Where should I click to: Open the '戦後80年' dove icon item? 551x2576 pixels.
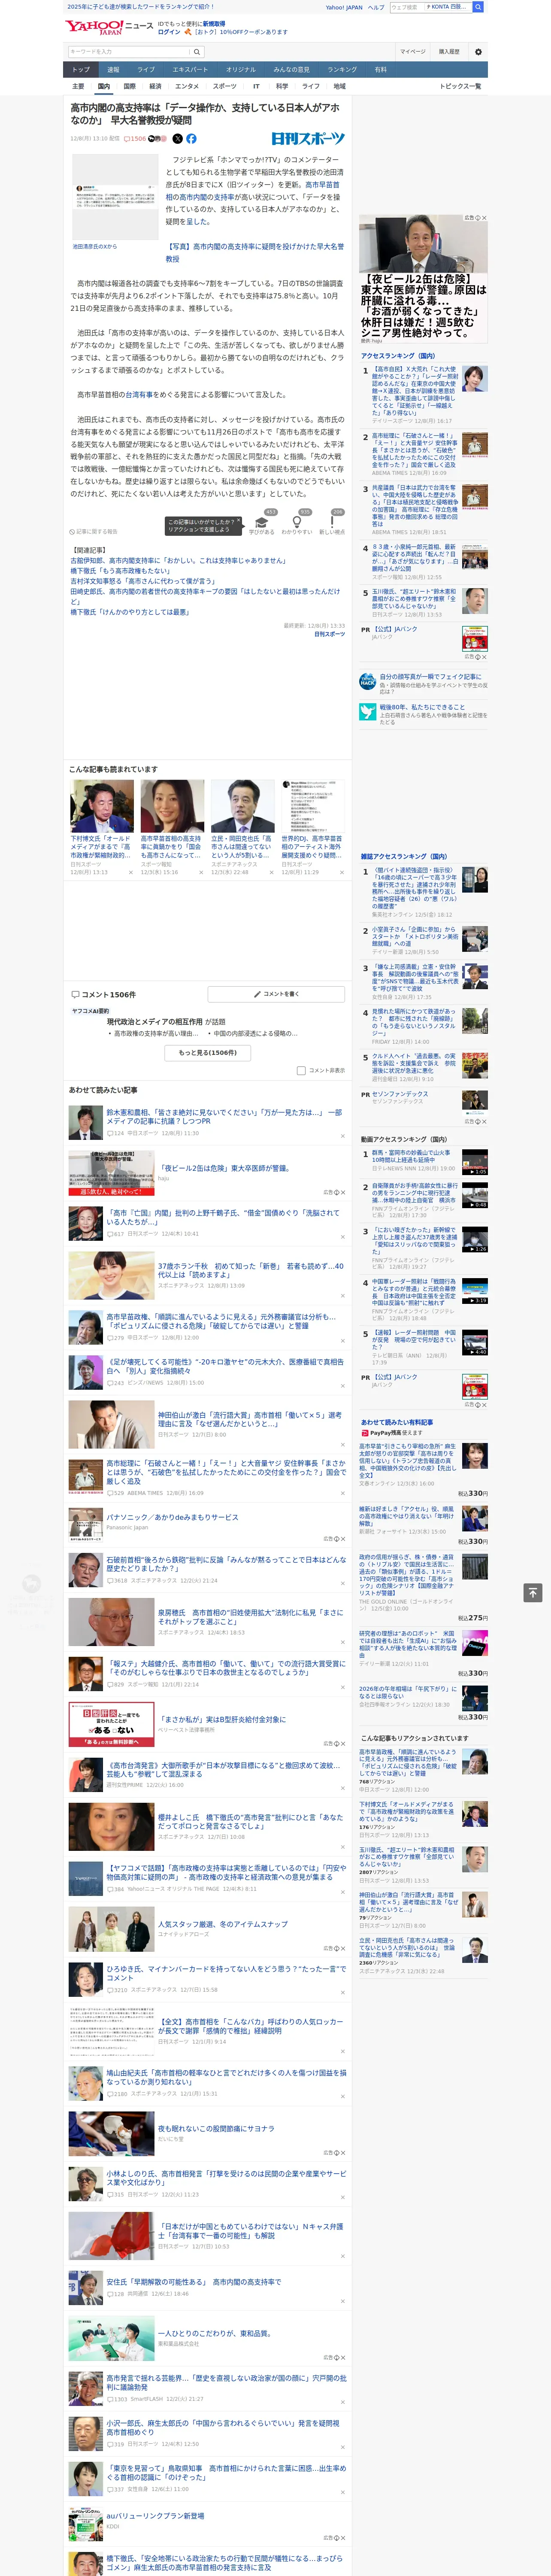tap(368, 712)
